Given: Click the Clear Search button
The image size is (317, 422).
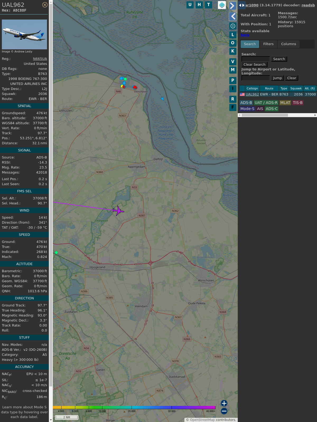Looking at the screenshot, I should (x=254, y=65).
